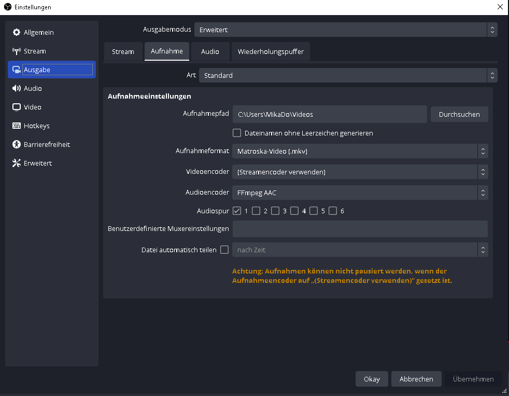Open the Aufnahmeformat dropdown
509x396 pixels.
tap(360, 151)
